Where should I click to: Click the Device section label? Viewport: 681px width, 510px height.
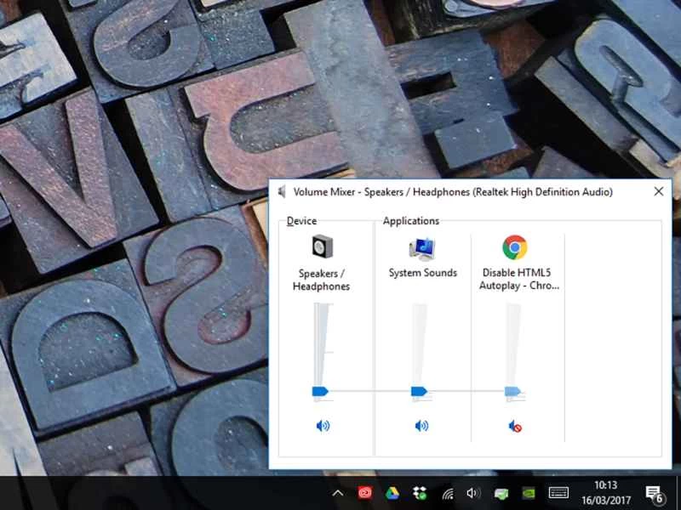[303, 221]
